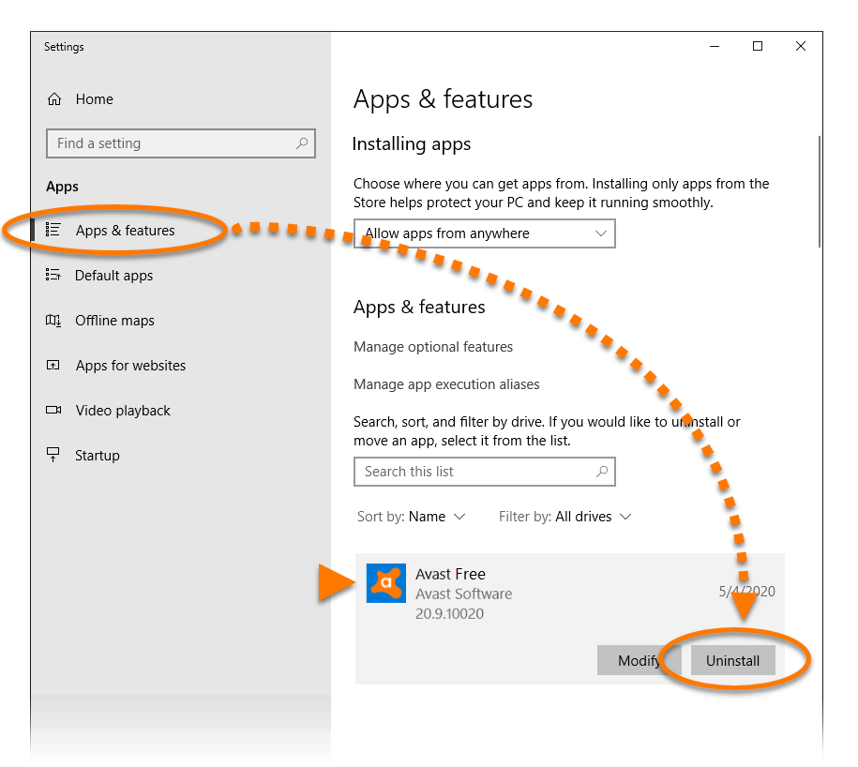The height and width of the screenshot is (767, 858).
Task: Click the Video playback camera icon
Action: pos(53,410)
